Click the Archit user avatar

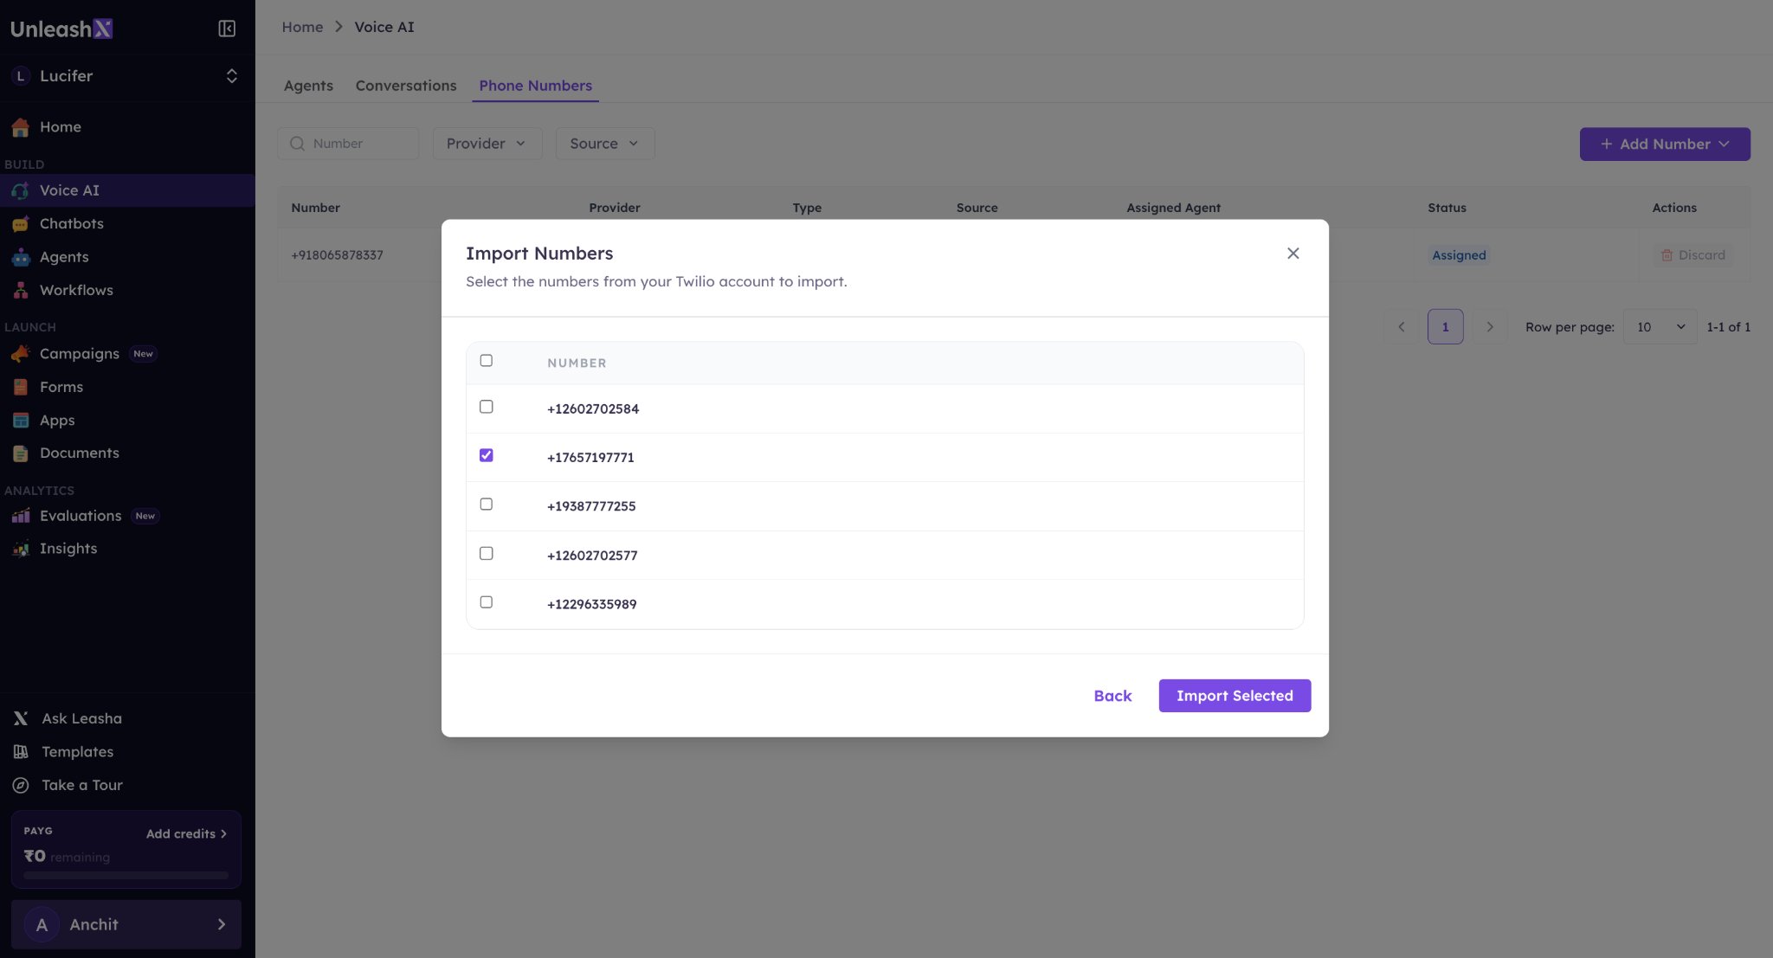coord(42,924)
